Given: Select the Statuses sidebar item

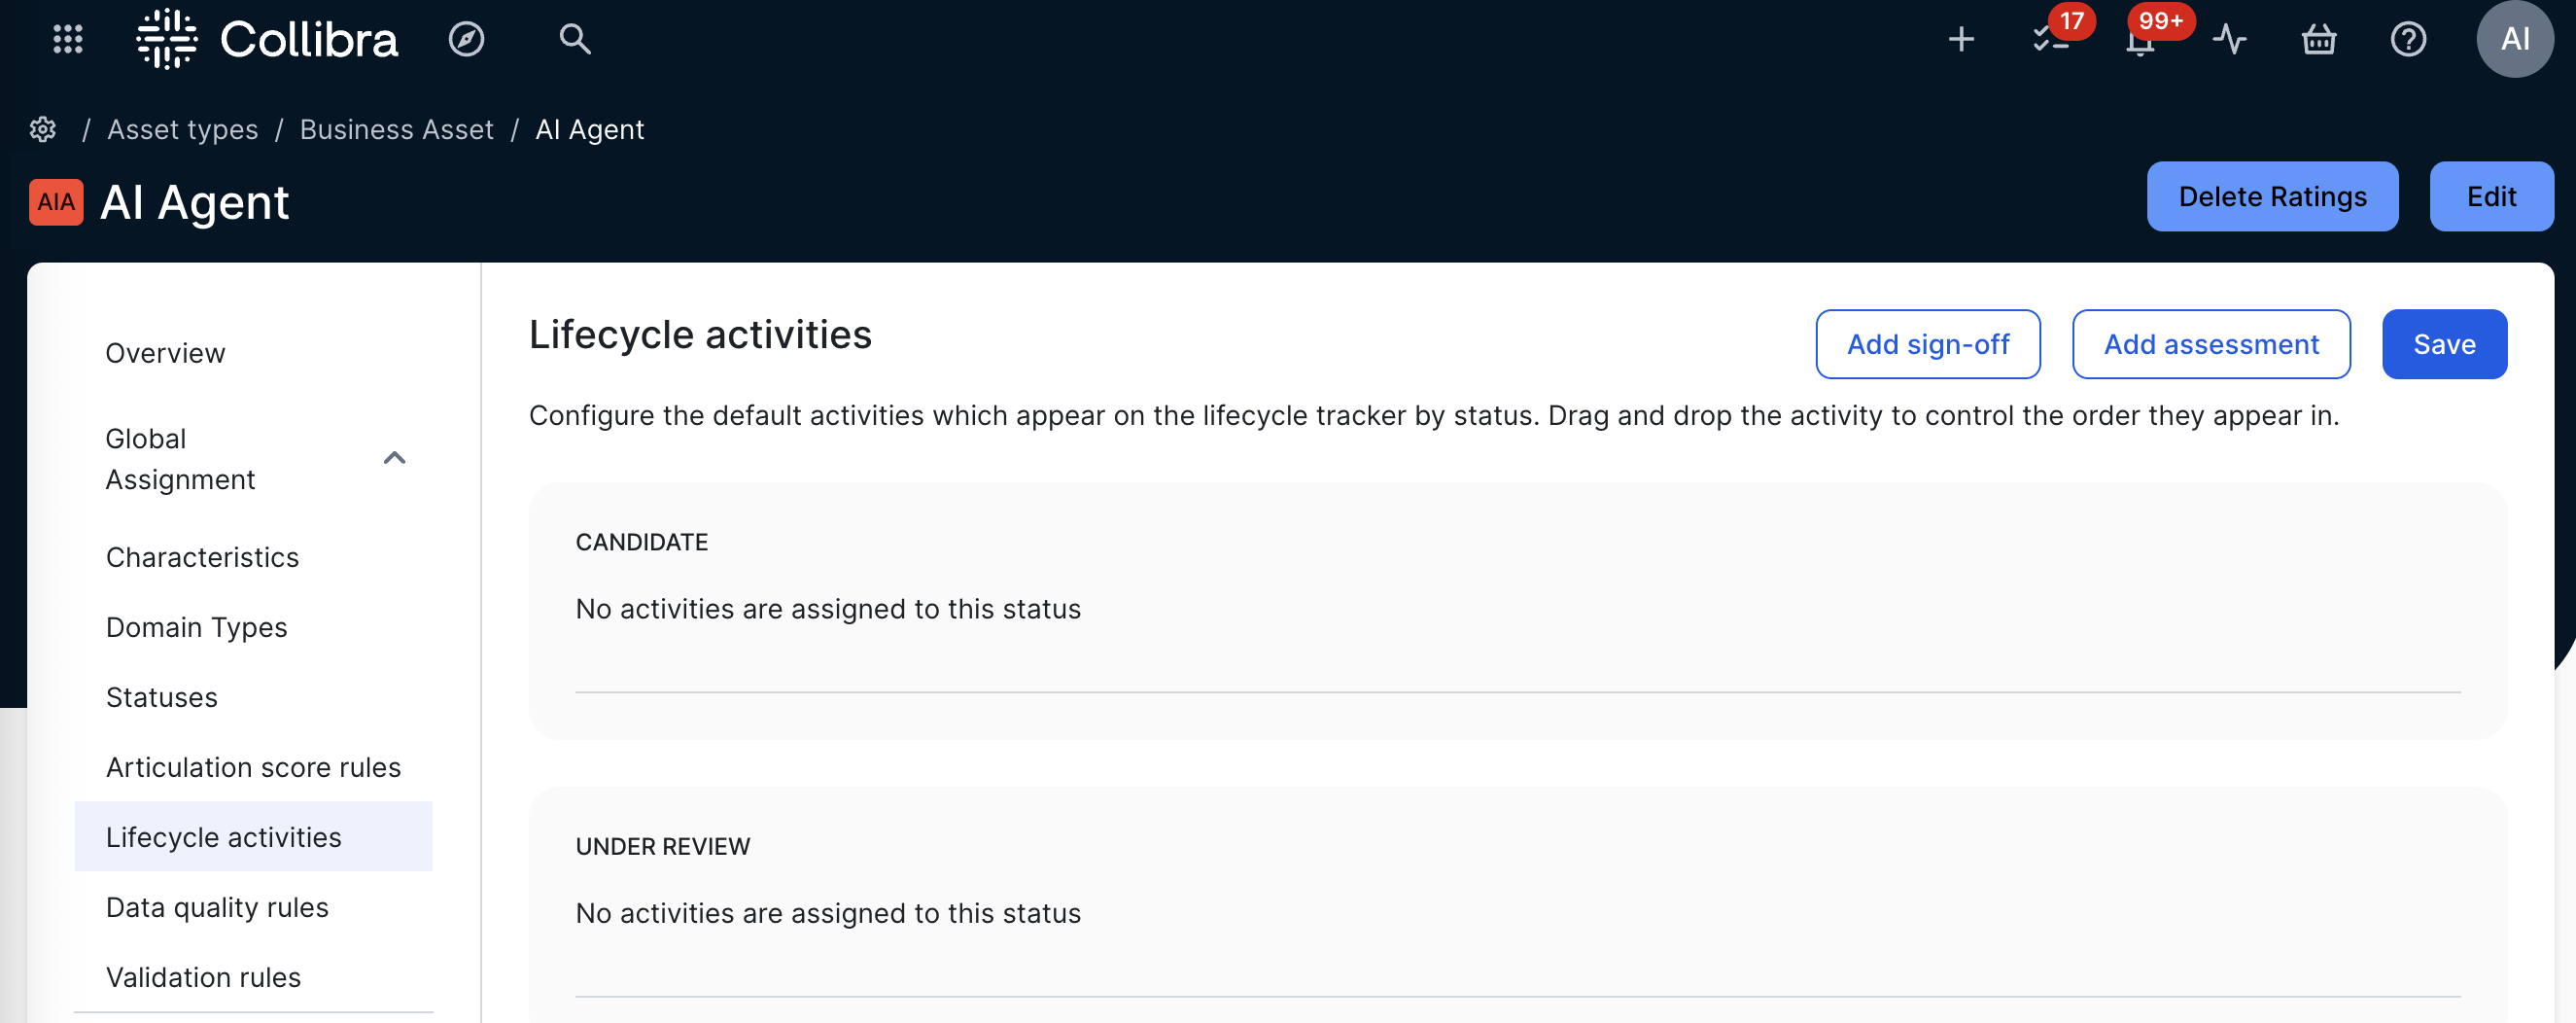Looking at the screenshot, I should coord(162,696).
